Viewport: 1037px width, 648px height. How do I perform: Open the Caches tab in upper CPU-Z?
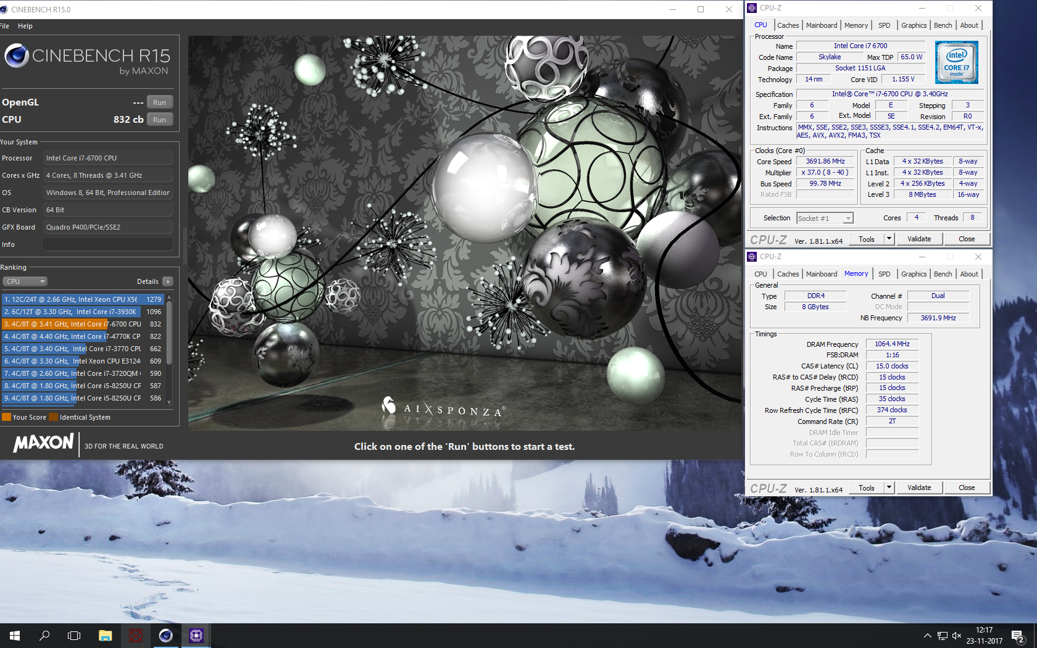pyautogui.click(x=788, y=25)
